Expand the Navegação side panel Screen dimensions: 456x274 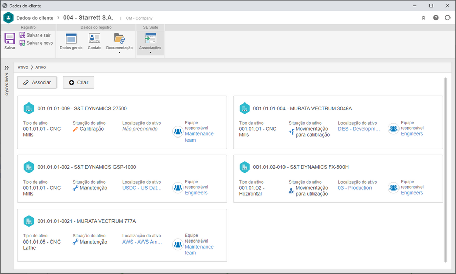click(7, 68)
